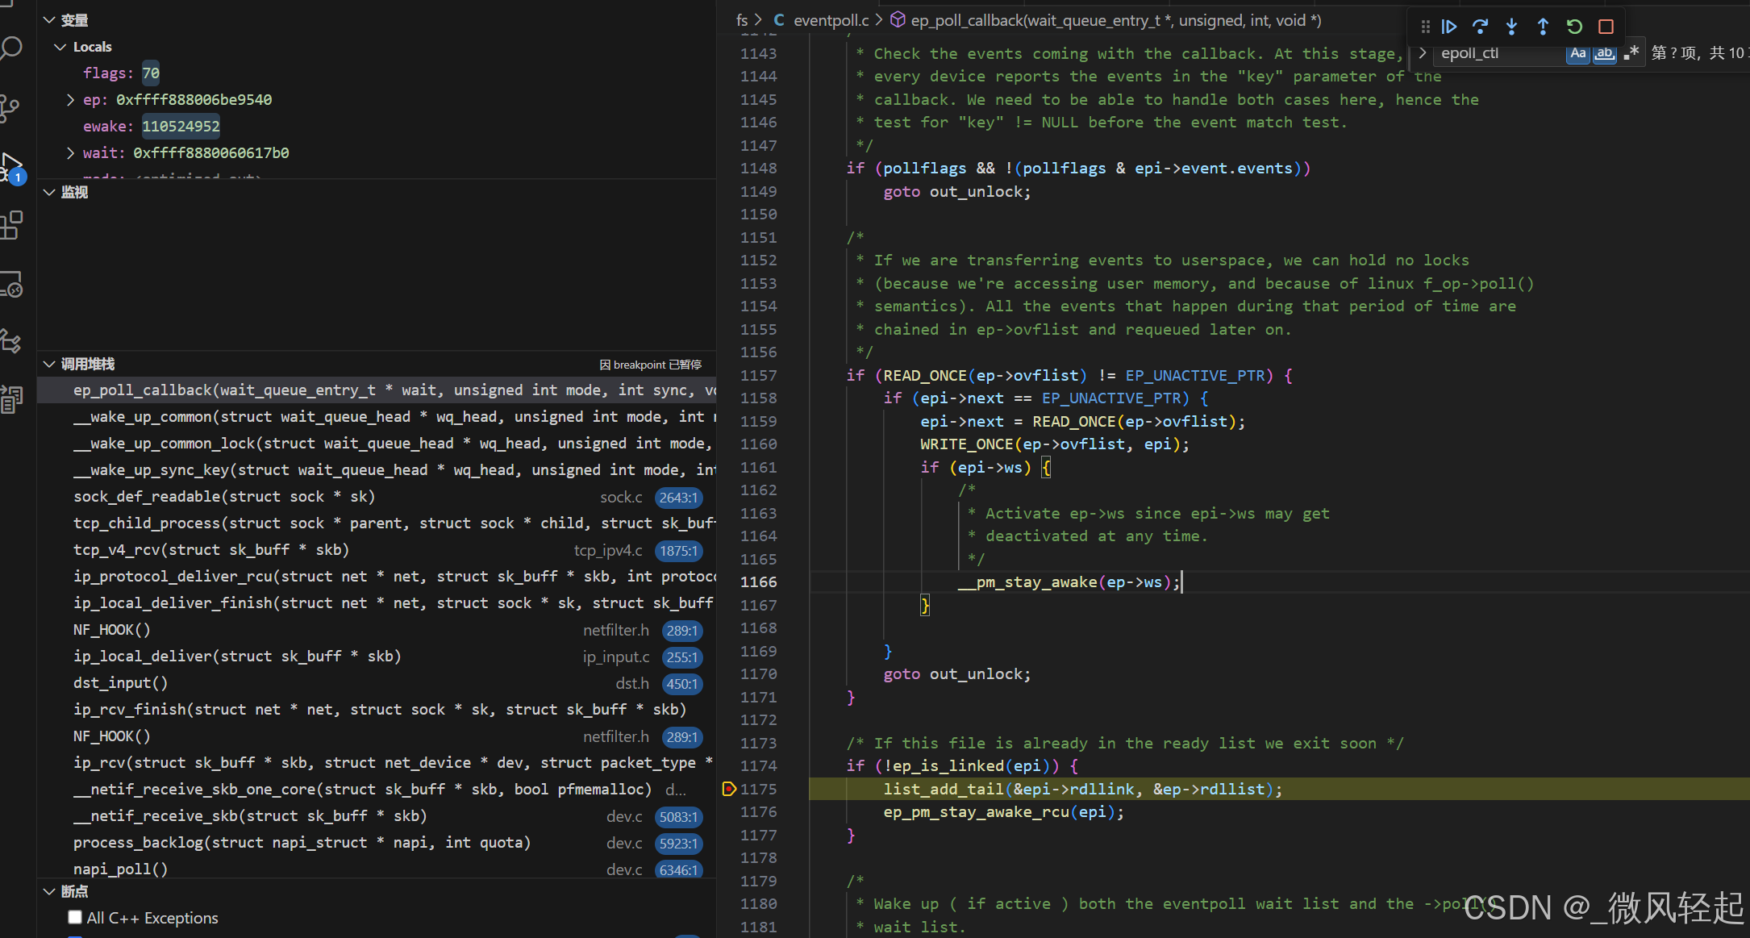Viewport: 1750px width, 938px height.
Task: Select the flags variable value 70
Action: tap(151, 73)
